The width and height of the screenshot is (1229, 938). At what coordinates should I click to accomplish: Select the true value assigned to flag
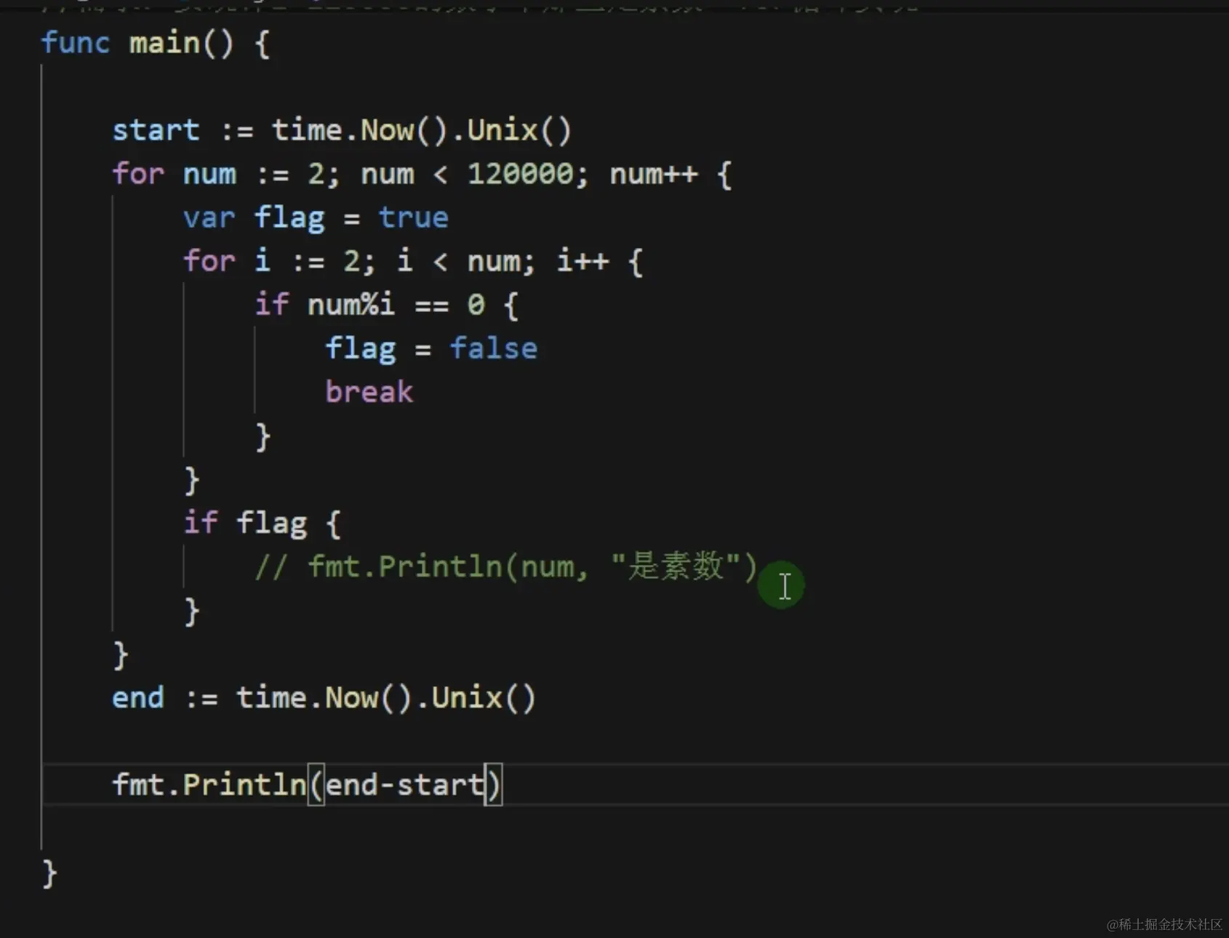click(413, 217)
